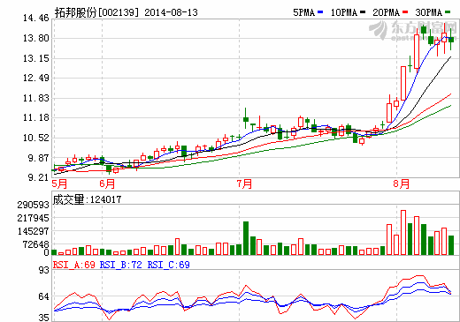The width and height of the screenshot is (460, 322).
Task: Click the tallest red volume bar in August
Action: coord(403,232)
